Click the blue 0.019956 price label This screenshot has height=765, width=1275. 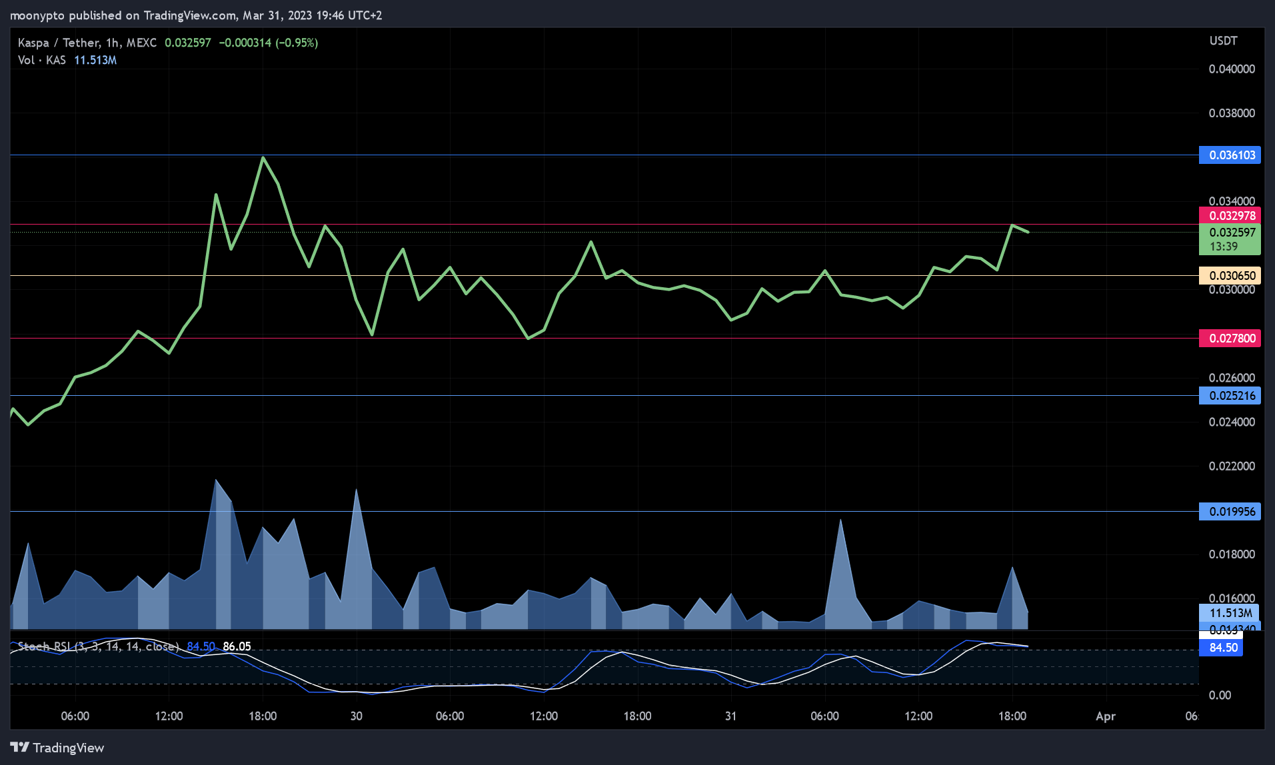click(1230, 511)
